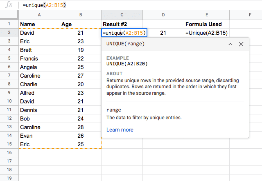Click the editing cell C2 formula
The image size is (262, 181).
(x=124, y=33)
